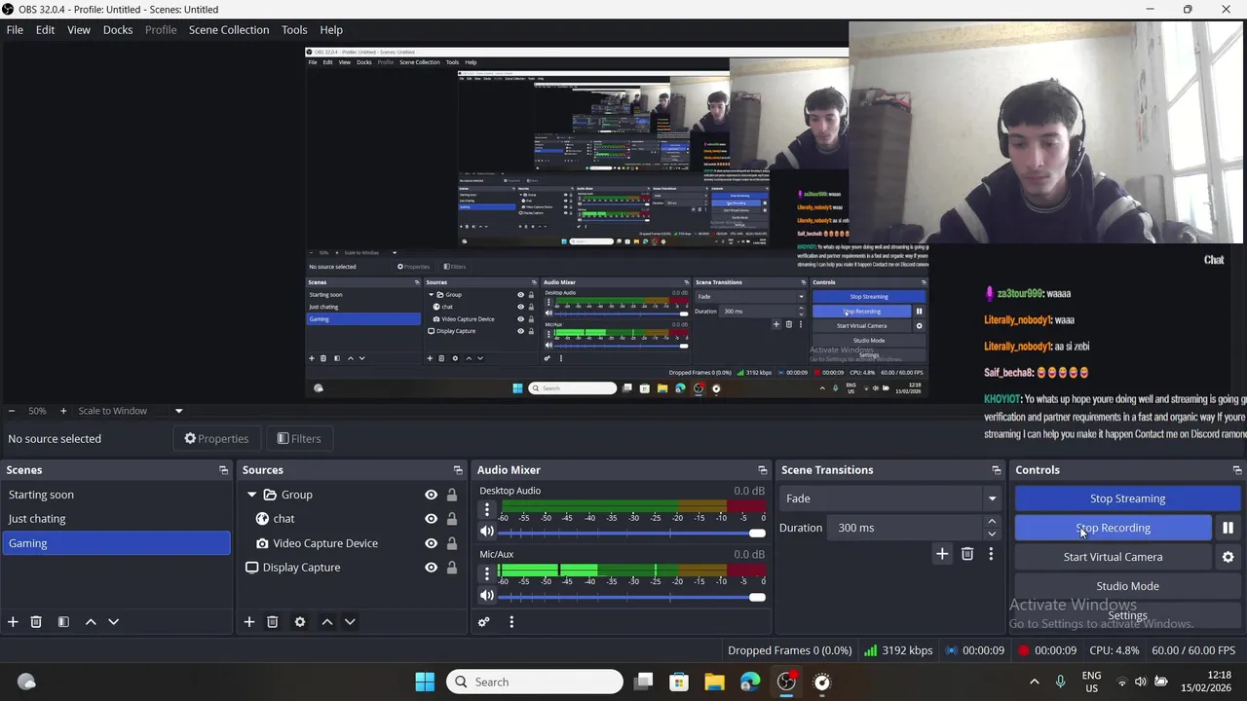Decrease transition duration with down arrow
1247x701 pixels.
[992, 534]
